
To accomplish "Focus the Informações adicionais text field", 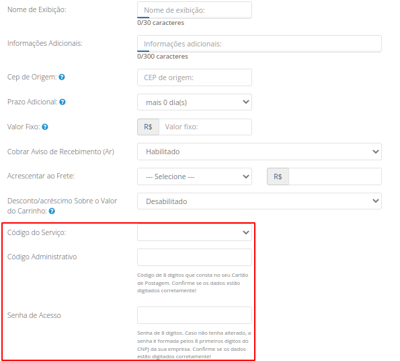I will [259, 44].
